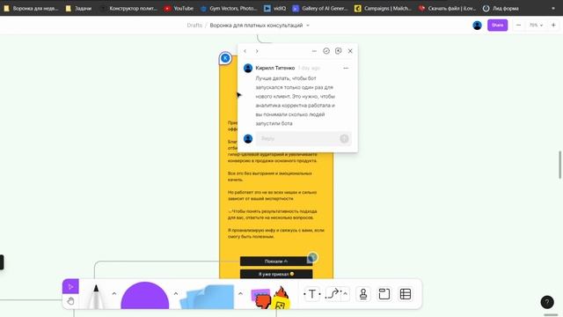Zoom in with the plus button
Image resolution: width=563 pixels, height=317 pixels.
(553, 26)
